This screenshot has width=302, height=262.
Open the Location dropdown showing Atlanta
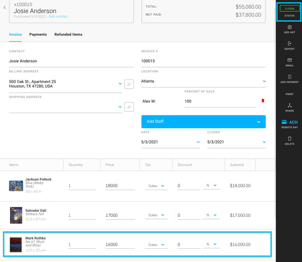[x=203, y=81]
